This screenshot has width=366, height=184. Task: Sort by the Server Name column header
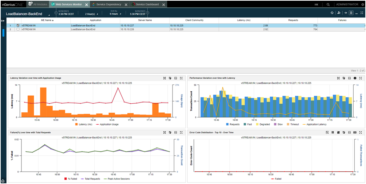click(x=145, y=20)
